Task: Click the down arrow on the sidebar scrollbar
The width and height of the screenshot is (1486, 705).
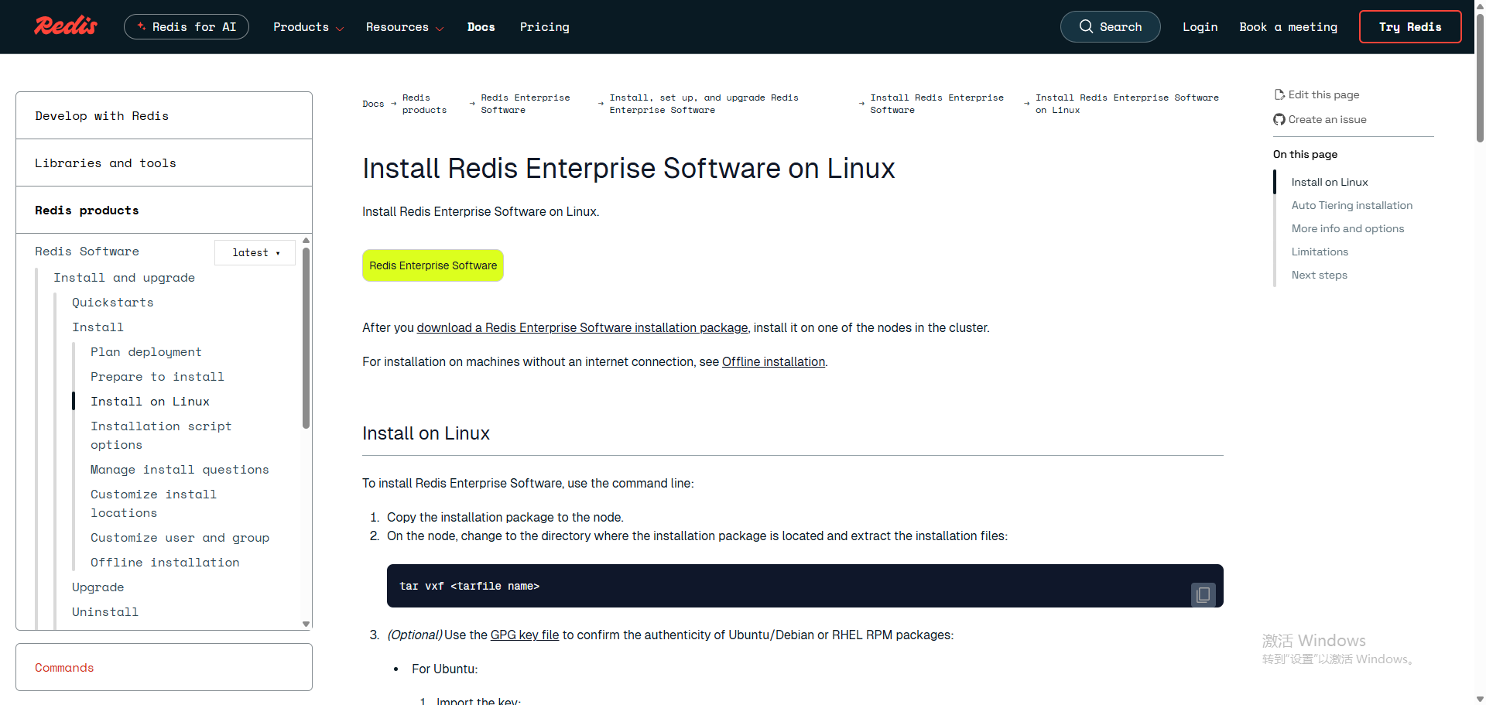Action: click(306, 624)
